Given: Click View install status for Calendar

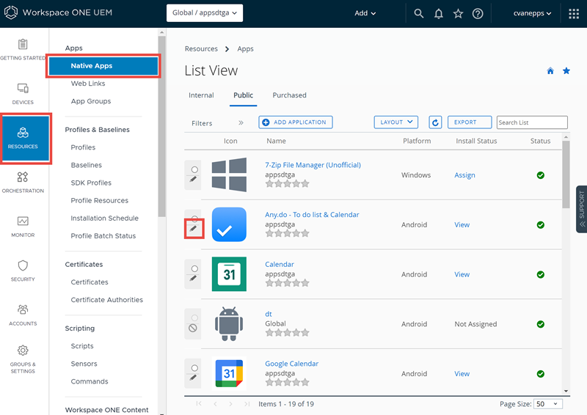Looking at the screenshot, I should [462, 274].
